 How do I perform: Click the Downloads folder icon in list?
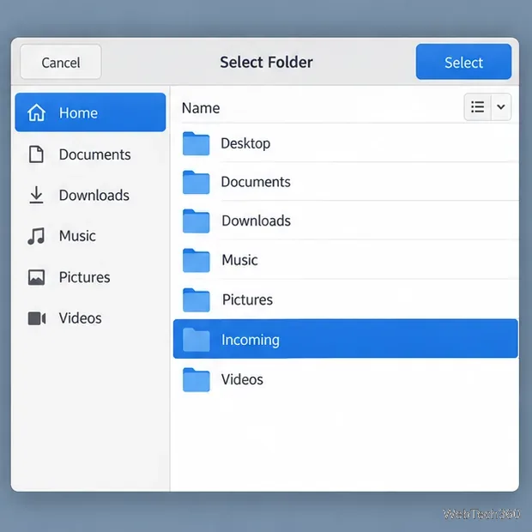[196, 221]
